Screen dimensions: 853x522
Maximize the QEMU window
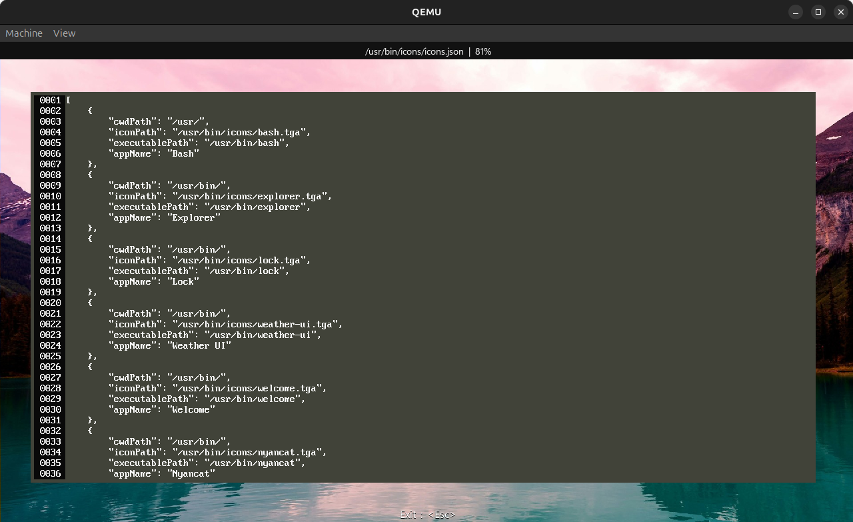point(818,12)
